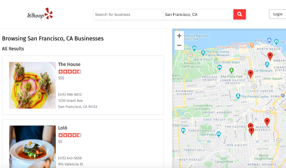This screenshot has width=286, height=168.
Task: Click the Cable Car Museum building marker
Action: click(267, 64)
